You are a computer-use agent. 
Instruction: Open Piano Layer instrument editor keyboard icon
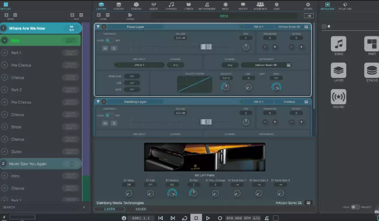[x=306, y=26]
